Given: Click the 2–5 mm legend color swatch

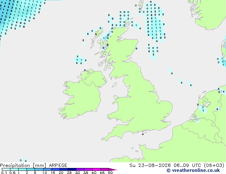Looking at the screenshot, I should (31, 169).
